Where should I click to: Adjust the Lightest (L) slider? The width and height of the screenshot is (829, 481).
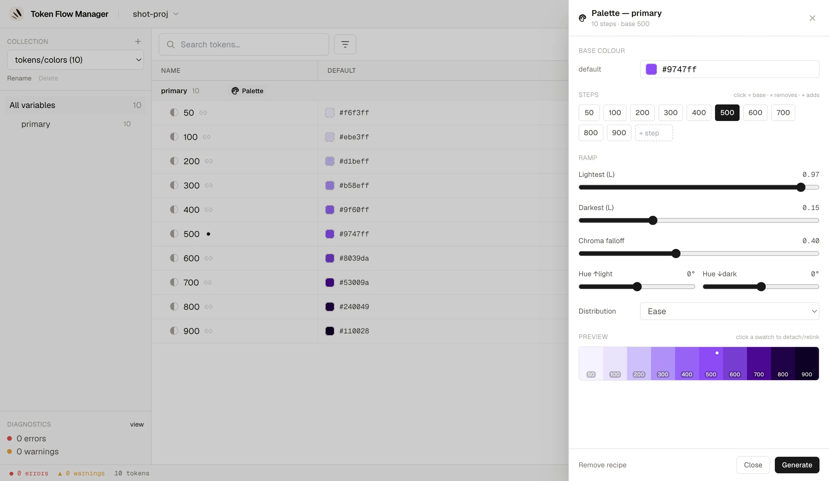pos(699,188)
